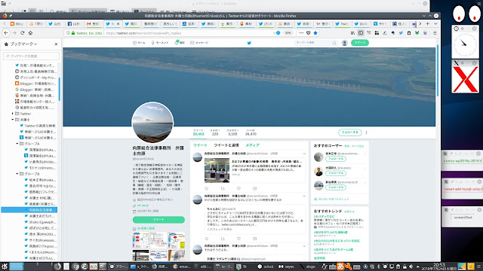Follow the third suggested user
Viewport: 483px width, 271px height.
coord(336,187)
